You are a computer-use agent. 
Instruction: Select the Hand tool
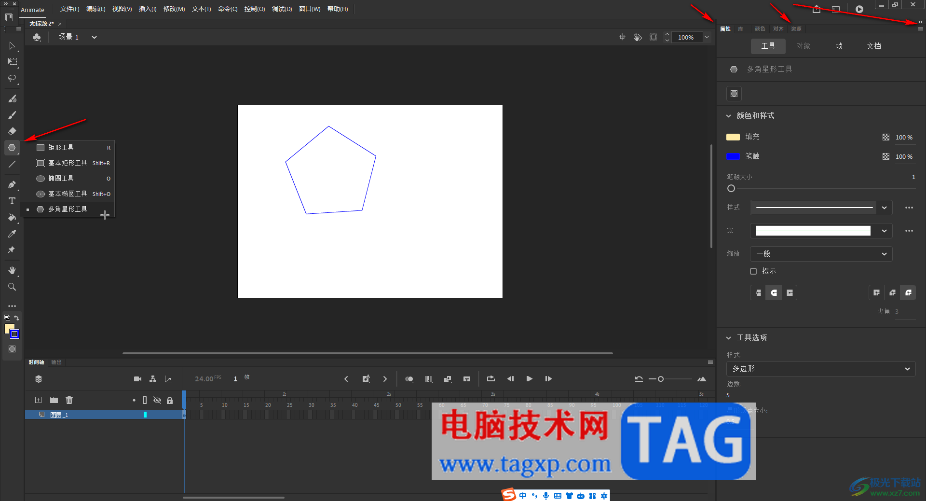click(12, 270)
